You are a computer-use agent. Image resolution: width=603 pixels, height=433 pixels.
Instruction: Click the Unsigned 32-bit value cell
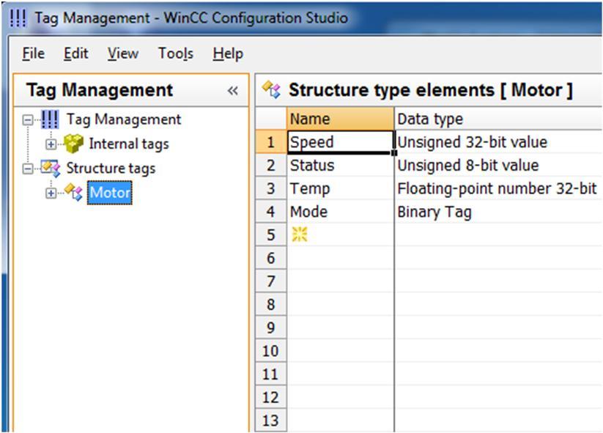(x=498, y=142)
